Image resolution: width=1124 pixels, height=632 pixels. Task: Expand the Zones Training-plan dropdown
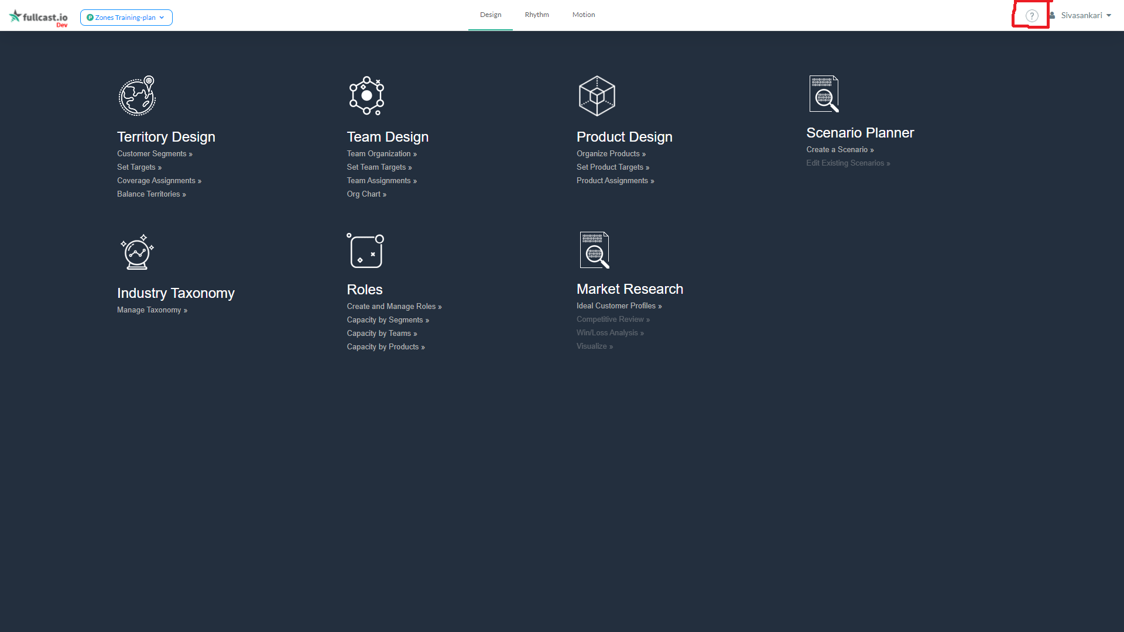tap(126, 18)
